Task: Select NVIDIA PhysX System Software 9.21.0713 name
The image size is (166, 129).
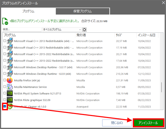Action: pos(38,94)
